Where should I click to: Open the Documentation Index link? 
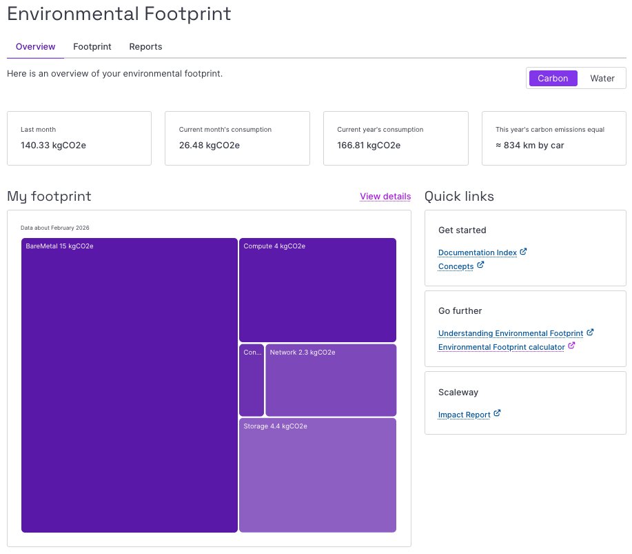click(477, 253)
